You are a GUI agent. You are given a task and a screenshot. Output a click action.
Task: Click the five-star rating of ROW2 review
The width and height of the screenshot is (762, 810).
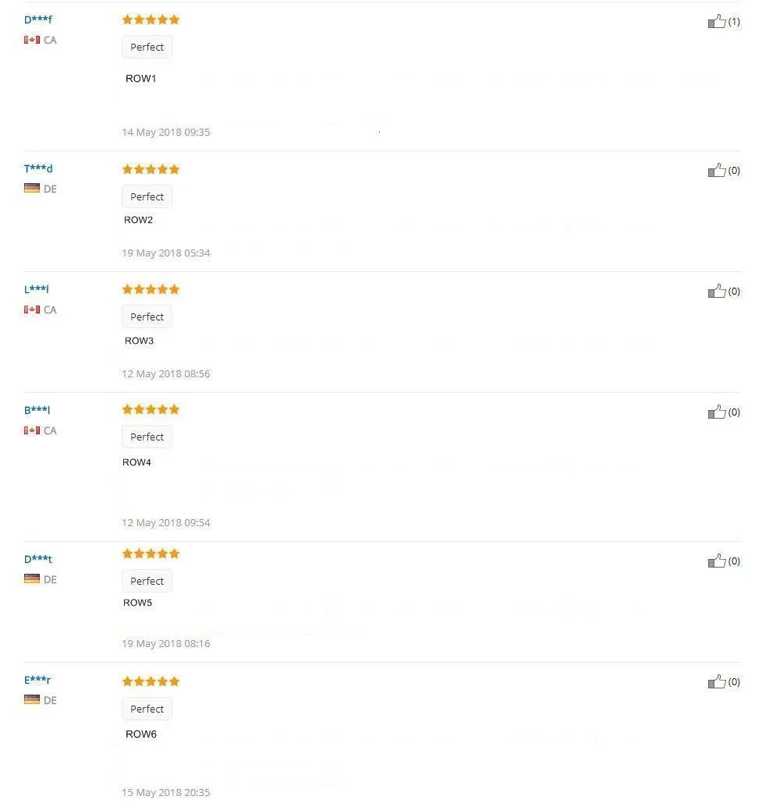[x=151, y=169]
